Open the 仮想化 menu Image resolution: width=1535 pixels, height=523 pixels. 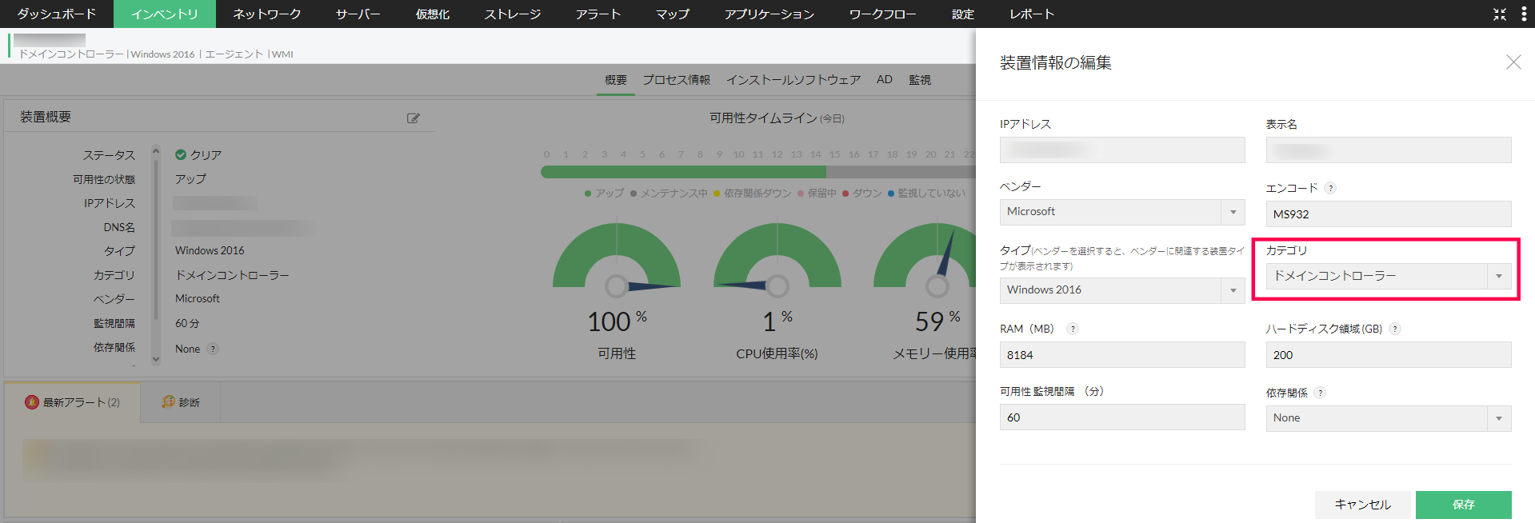coord(432,14)
